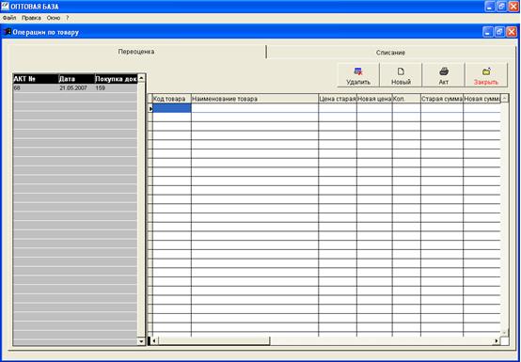521x362 pixels.
Task: Click the Удалить (delete) button
Action: click(x=358, y=75)
